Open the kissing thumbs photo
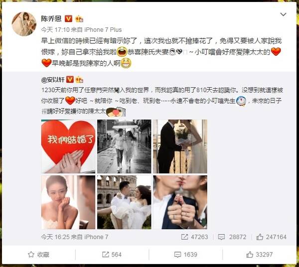 [x=180, y=202]
